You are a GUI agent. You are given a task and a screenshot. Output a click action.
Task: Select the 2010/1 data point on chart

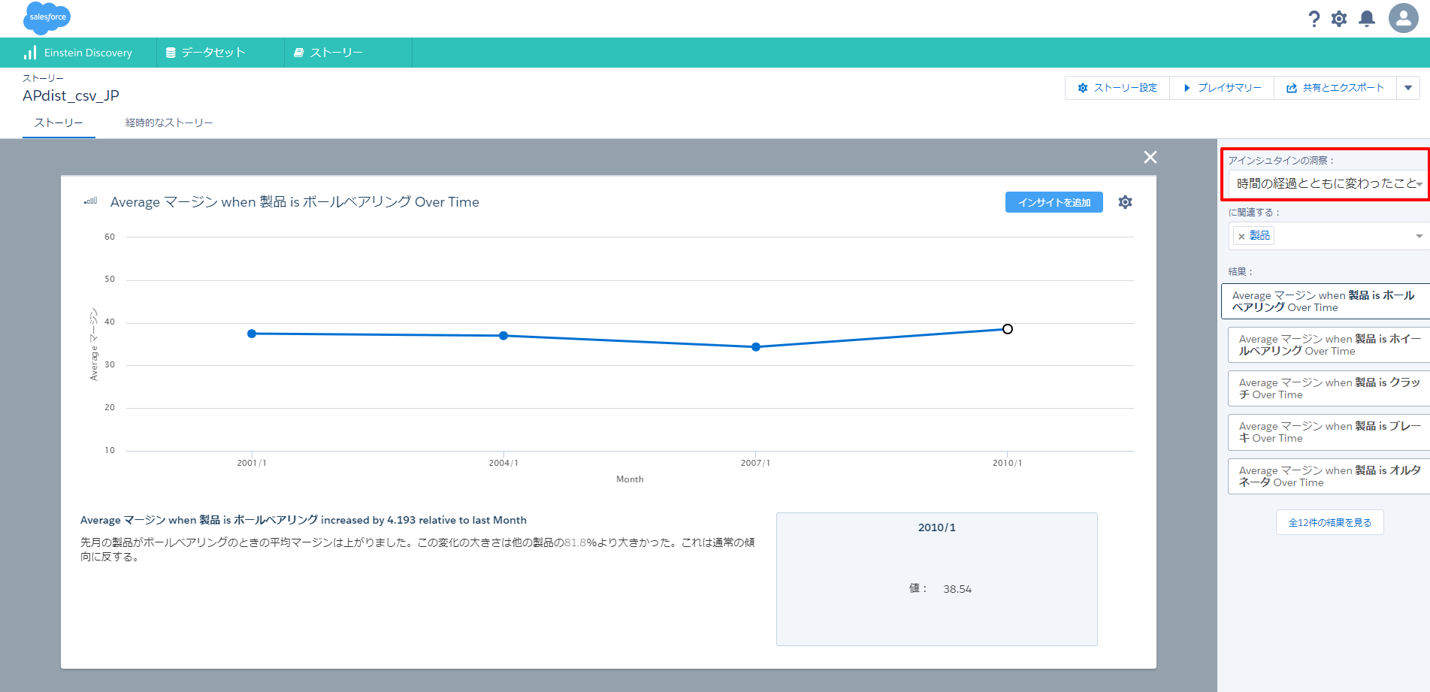pos(1007,329)
